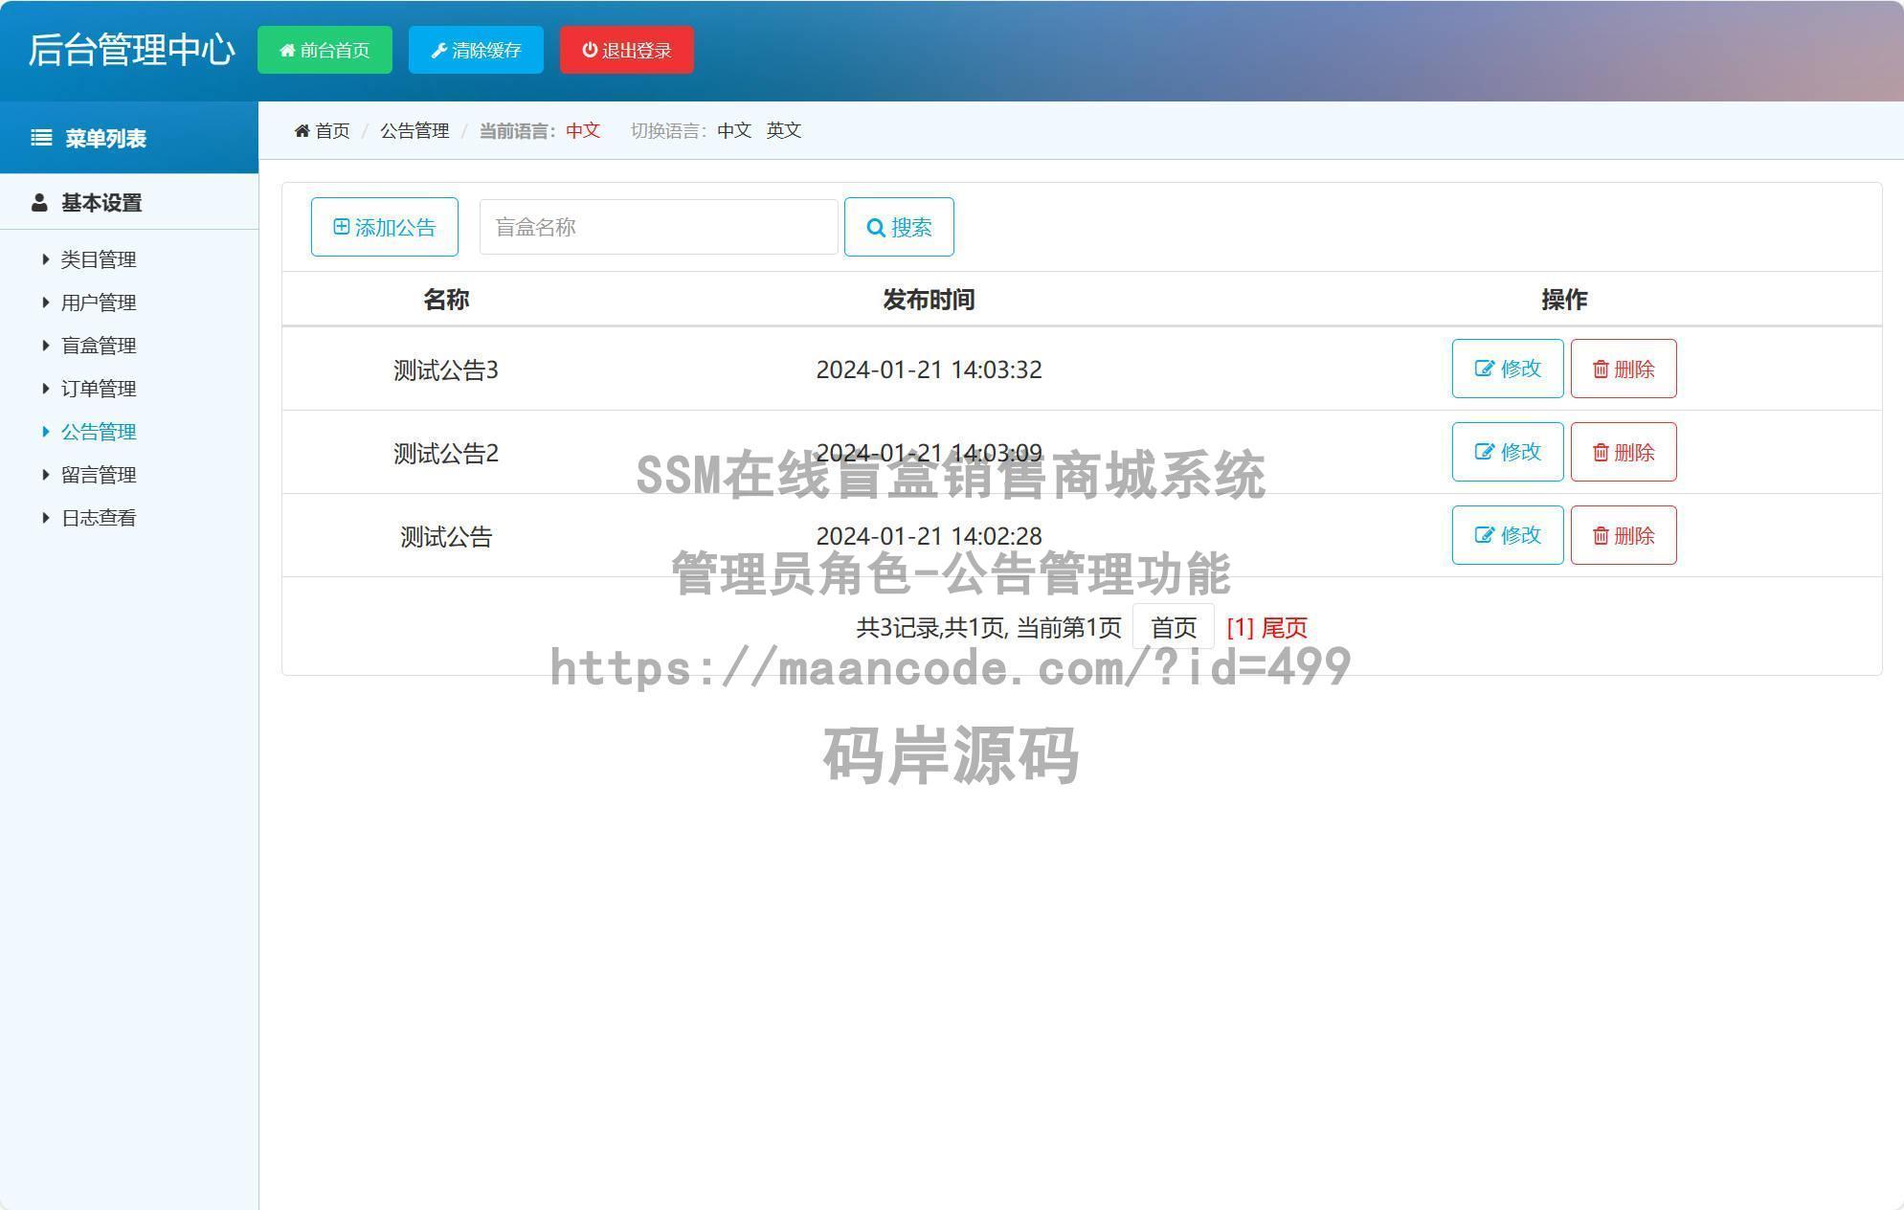The width and height of the screenshot is (1904, 1210).
Task: Click the 名称 column header
Action: pos(446,300)
